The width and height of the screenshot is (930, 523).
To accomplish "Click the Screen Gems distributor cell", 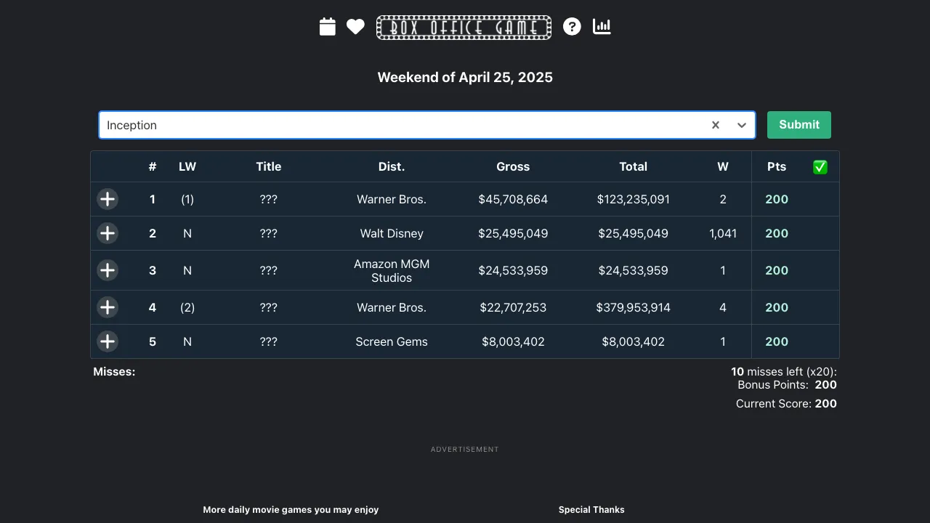I will click(392, 341).
